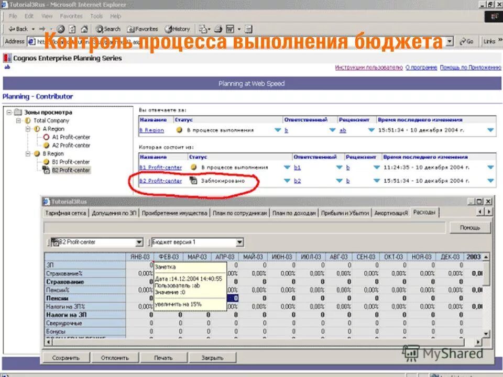Open the B2 Profit-center selection dropdown

click(x=139, y=242)
